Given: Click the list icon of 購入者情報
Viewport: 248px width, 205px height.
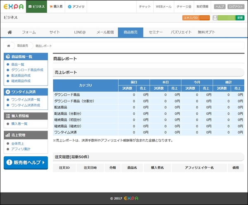Looking at the screenshot, I should (8, 116).
